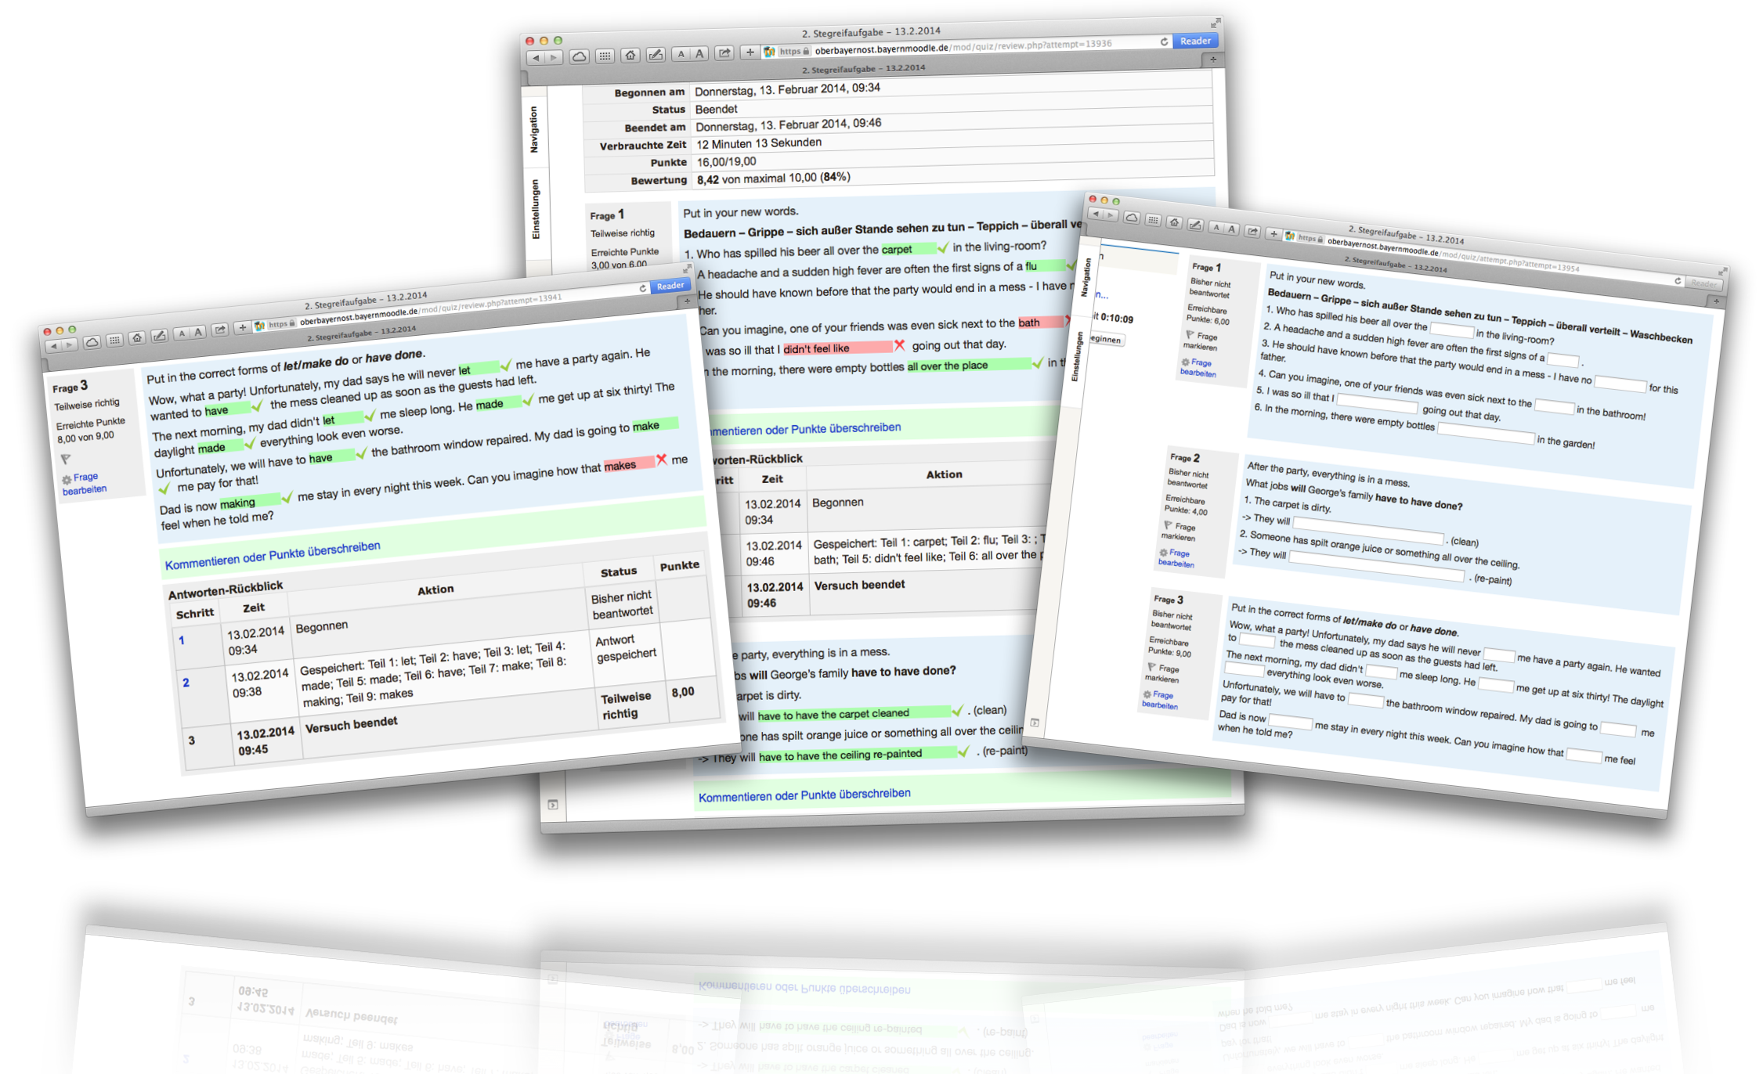Select '2. Stegreifaufgabe' tab in left window
Viewport: 1763px width, 1074px height.
(360, 334)
